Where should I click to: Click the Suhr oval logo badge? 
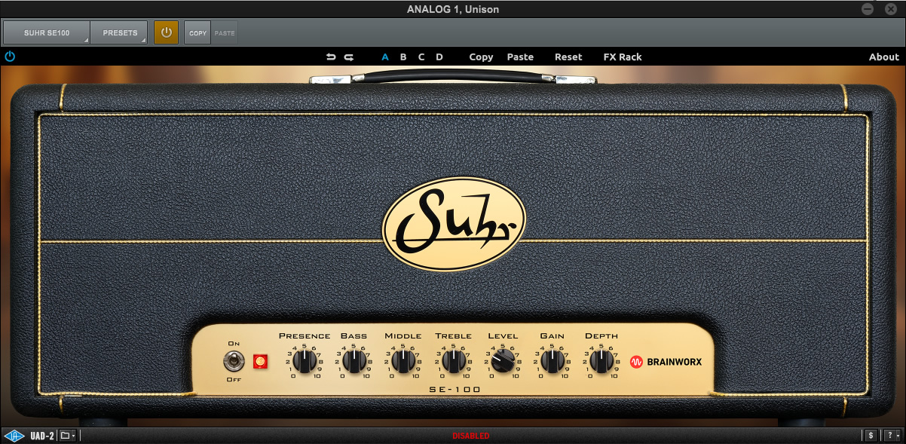[x=454, y=225]
